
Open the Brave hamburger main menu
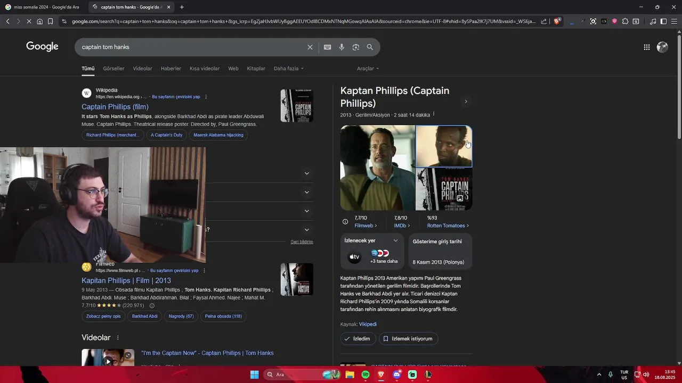coord(674,21)
